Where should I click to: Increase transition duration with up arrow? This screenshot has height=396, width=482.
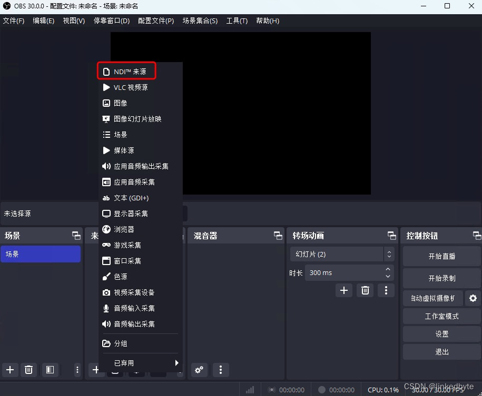pos(388,269)
